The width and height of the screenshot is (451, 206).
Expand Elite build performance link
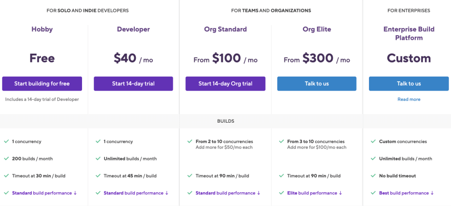tap(315, 193)
